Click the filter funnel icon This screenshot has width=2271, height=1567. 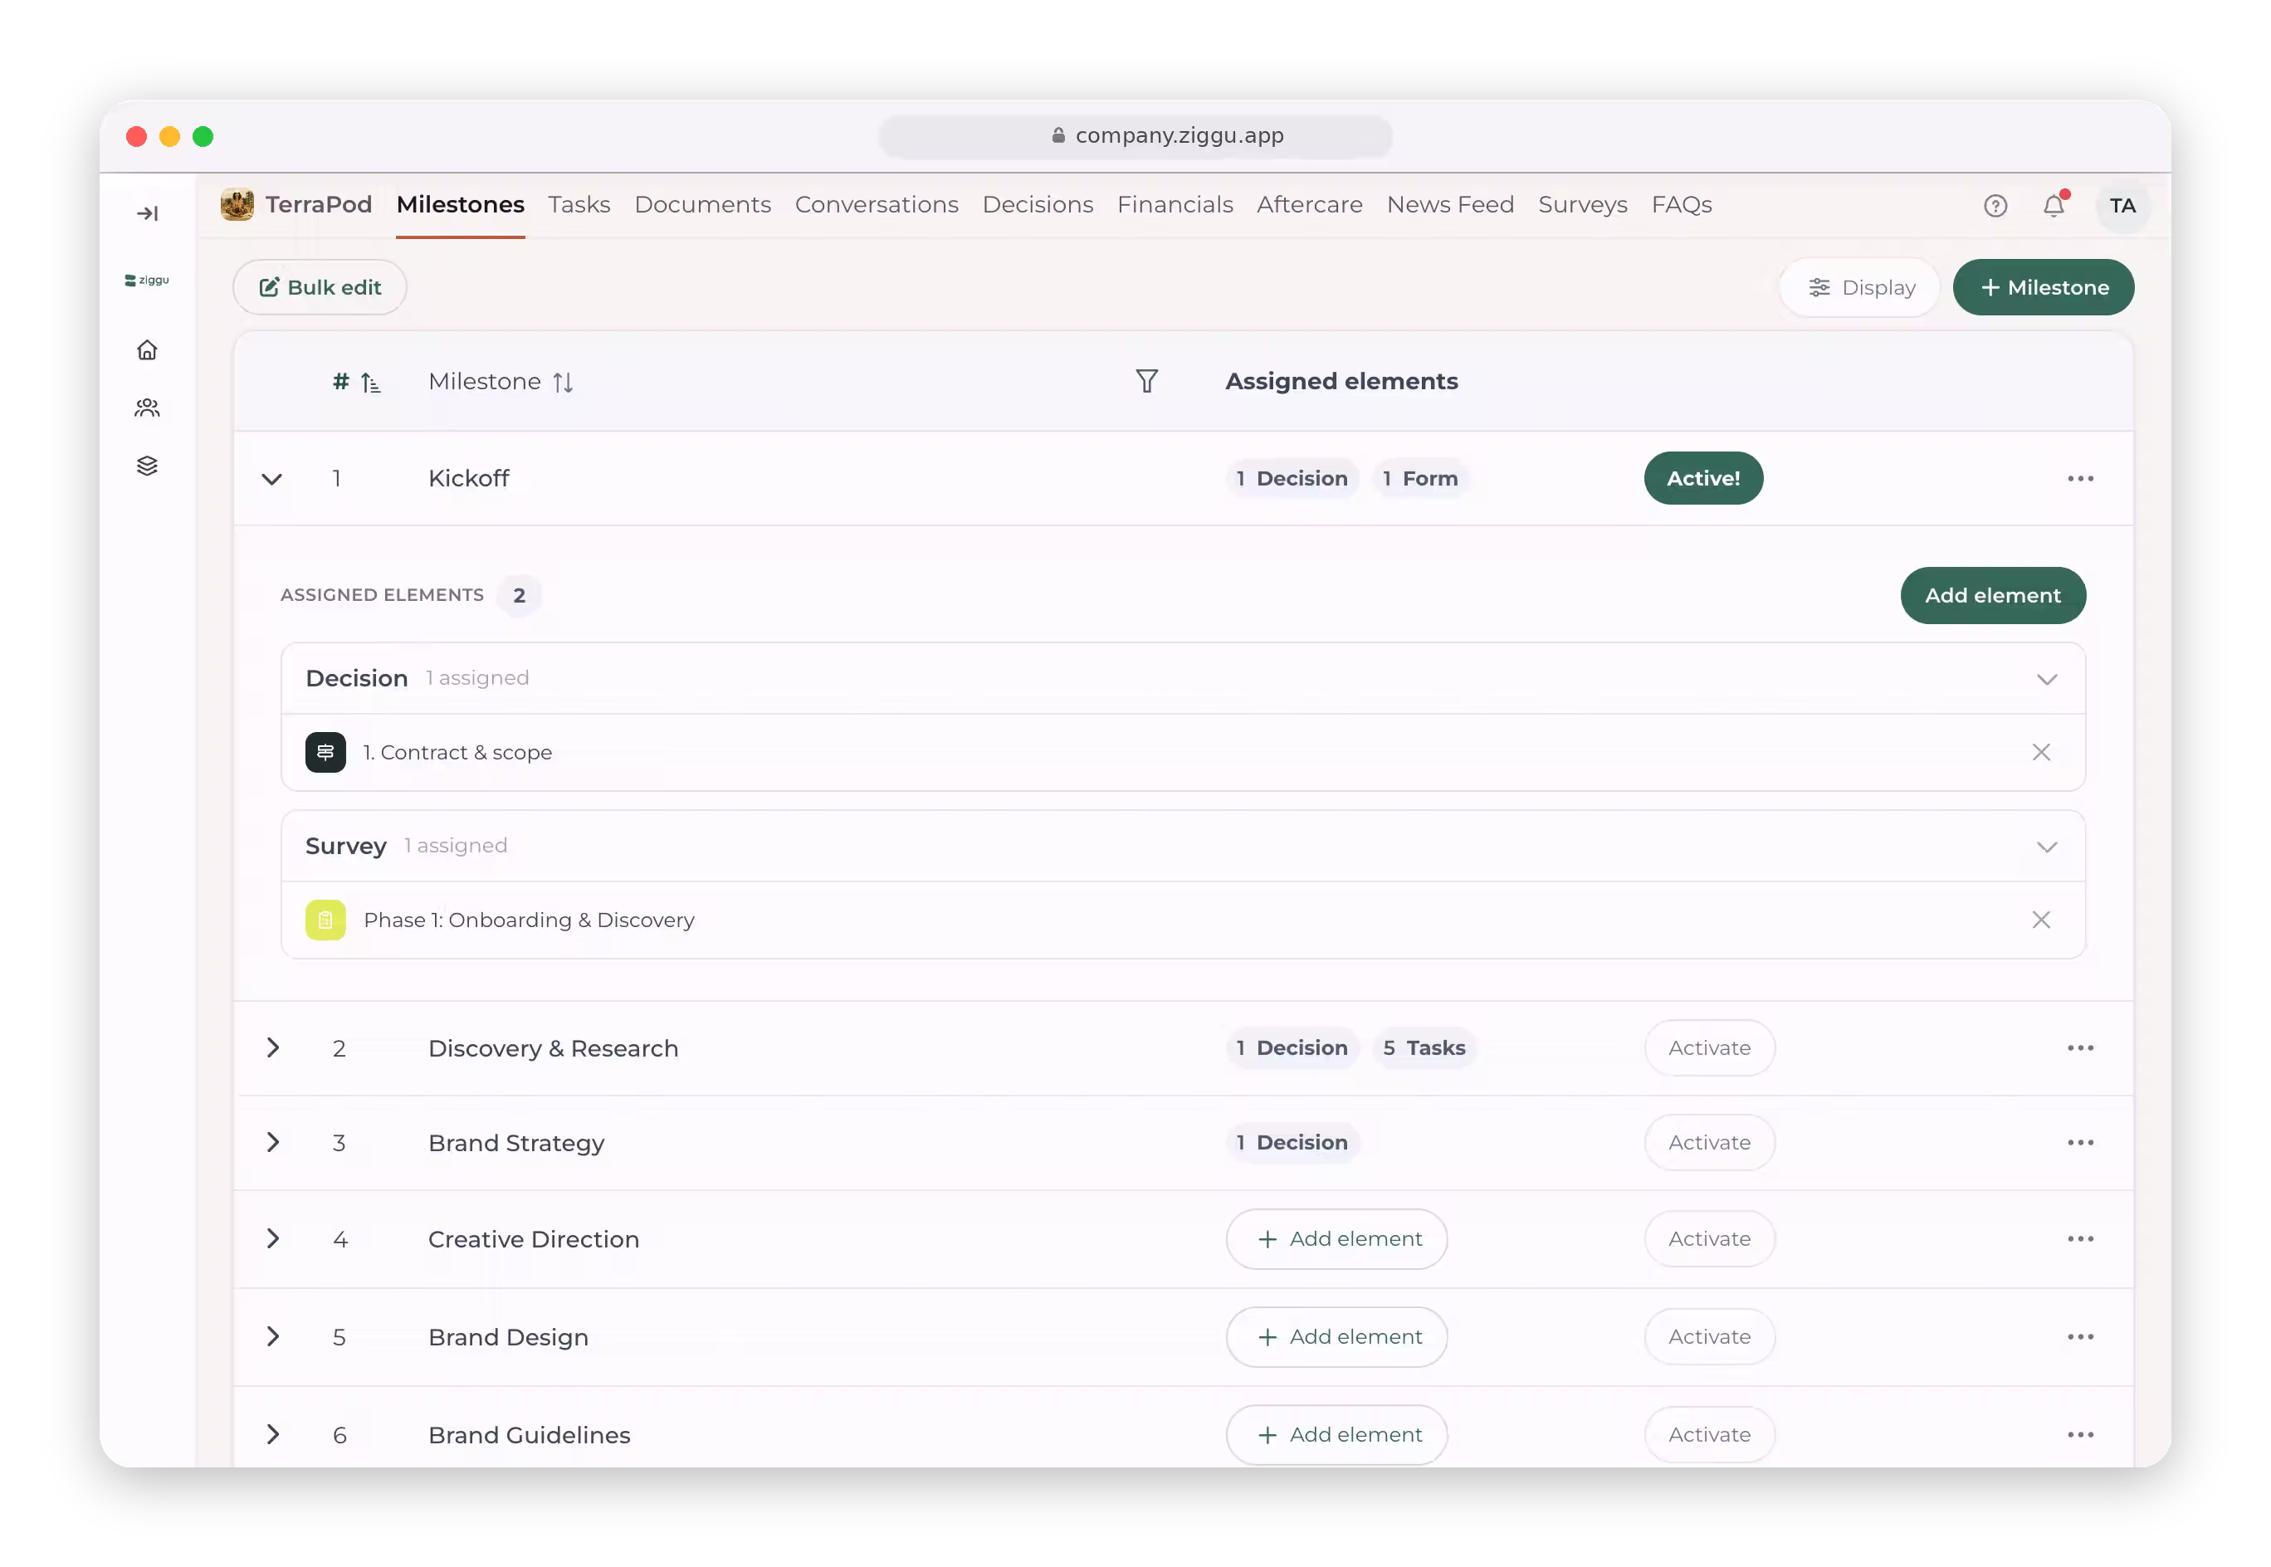1145,381
